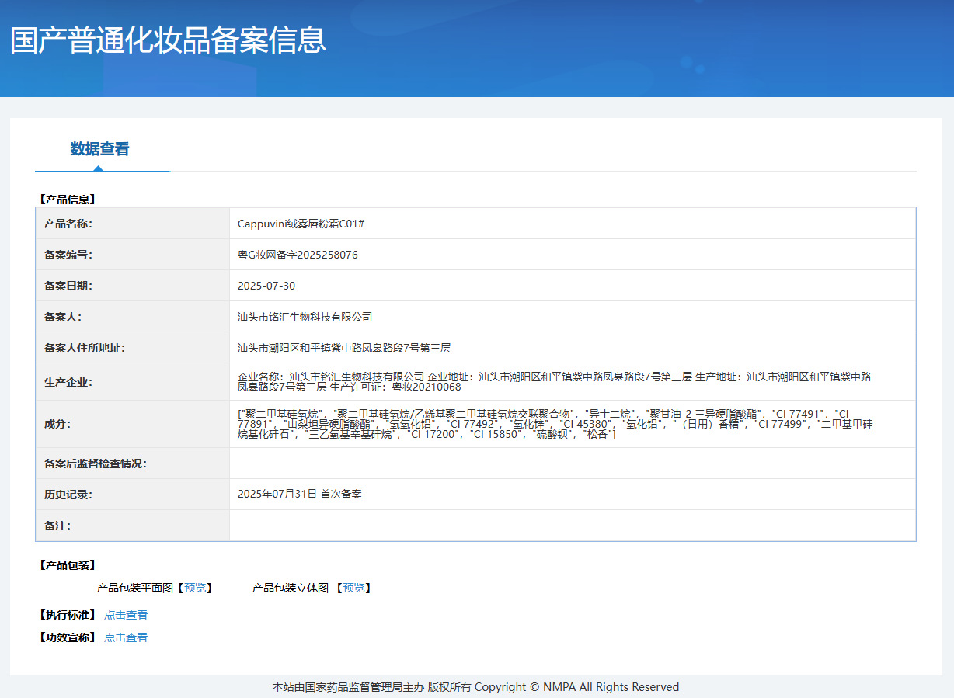Open the 数据查看 tab
The width and height of the screenshot is (954, 698).
pyautogui.click(x=99, y=149)
